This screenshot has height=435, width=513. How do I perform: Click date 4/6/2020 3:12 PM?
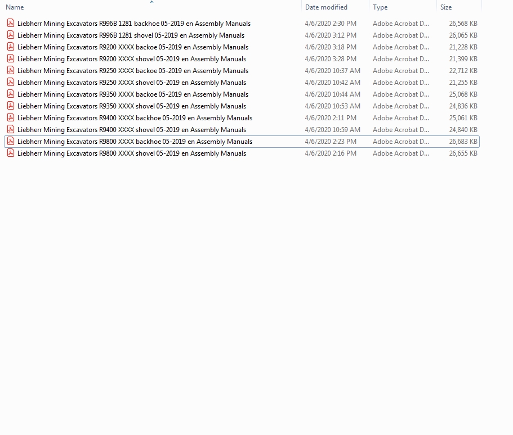[x=331, y=35]
